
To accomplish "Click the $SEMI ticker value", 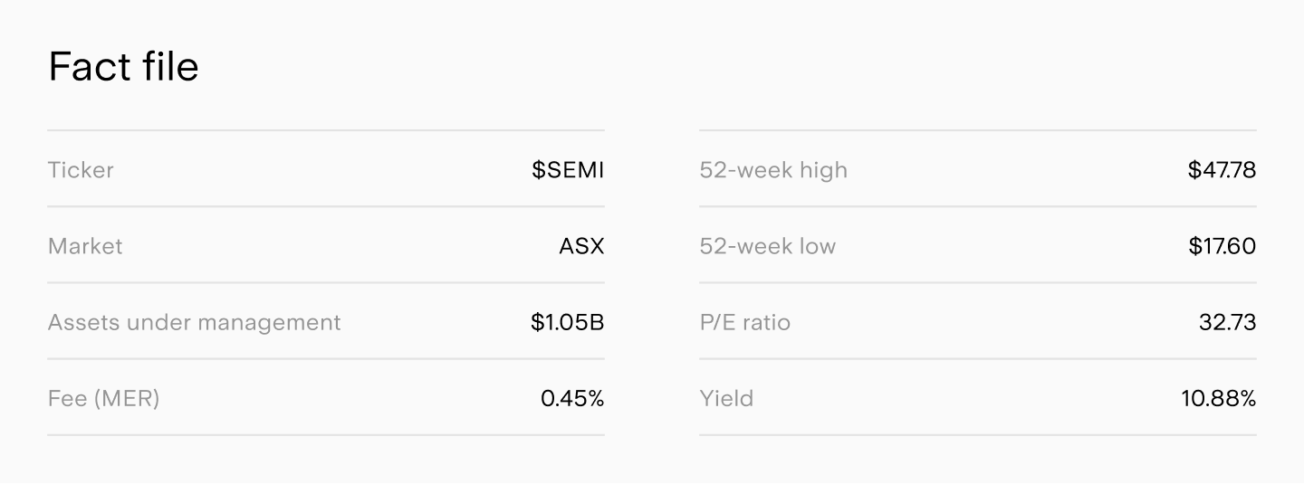I will tap(568, 170).
